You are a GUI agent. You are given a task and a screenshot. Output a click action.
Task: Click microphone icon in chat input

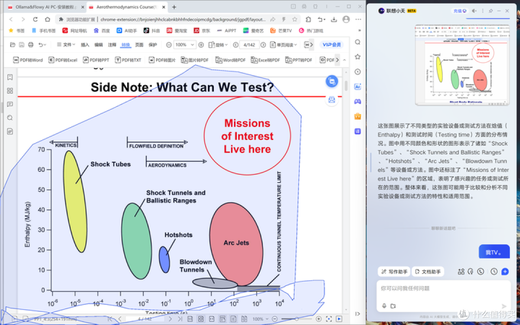coord(384,306)
